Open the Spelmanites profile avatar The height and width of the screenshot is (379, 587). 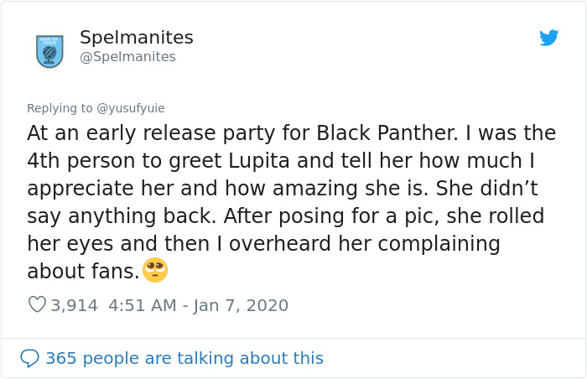click(50, 50)
